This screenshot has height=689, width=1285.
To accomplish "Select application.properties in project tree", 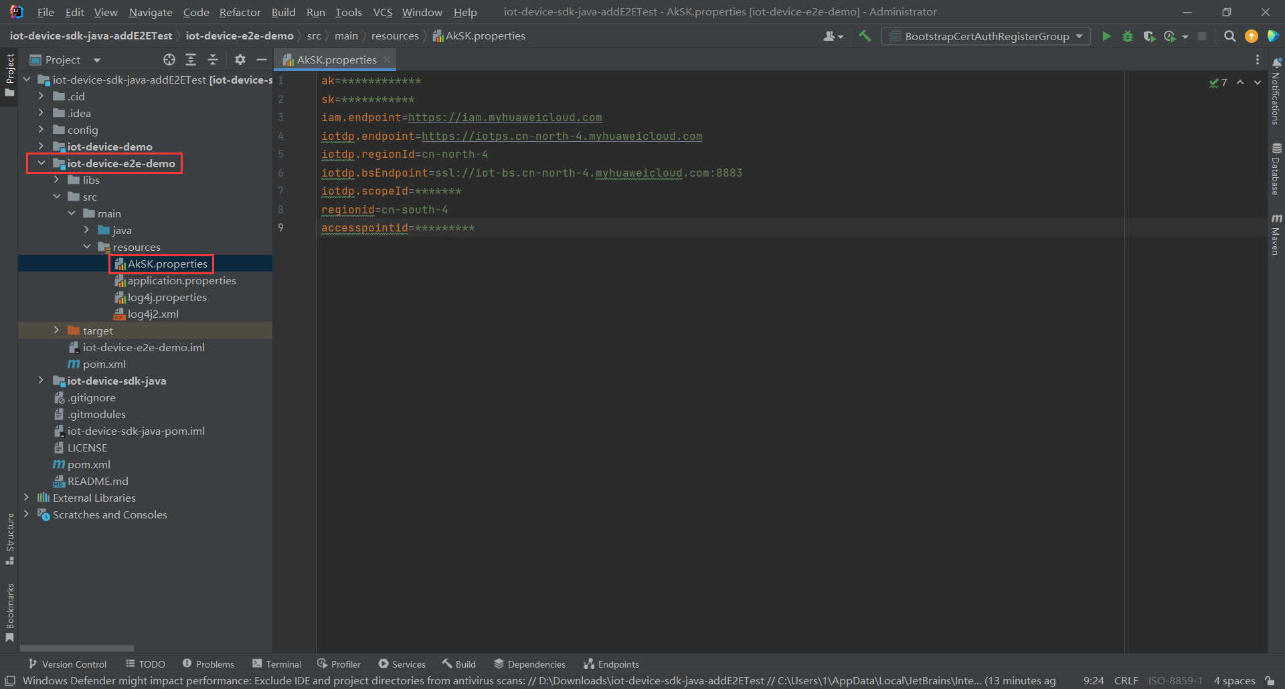I will coord(181,281).
